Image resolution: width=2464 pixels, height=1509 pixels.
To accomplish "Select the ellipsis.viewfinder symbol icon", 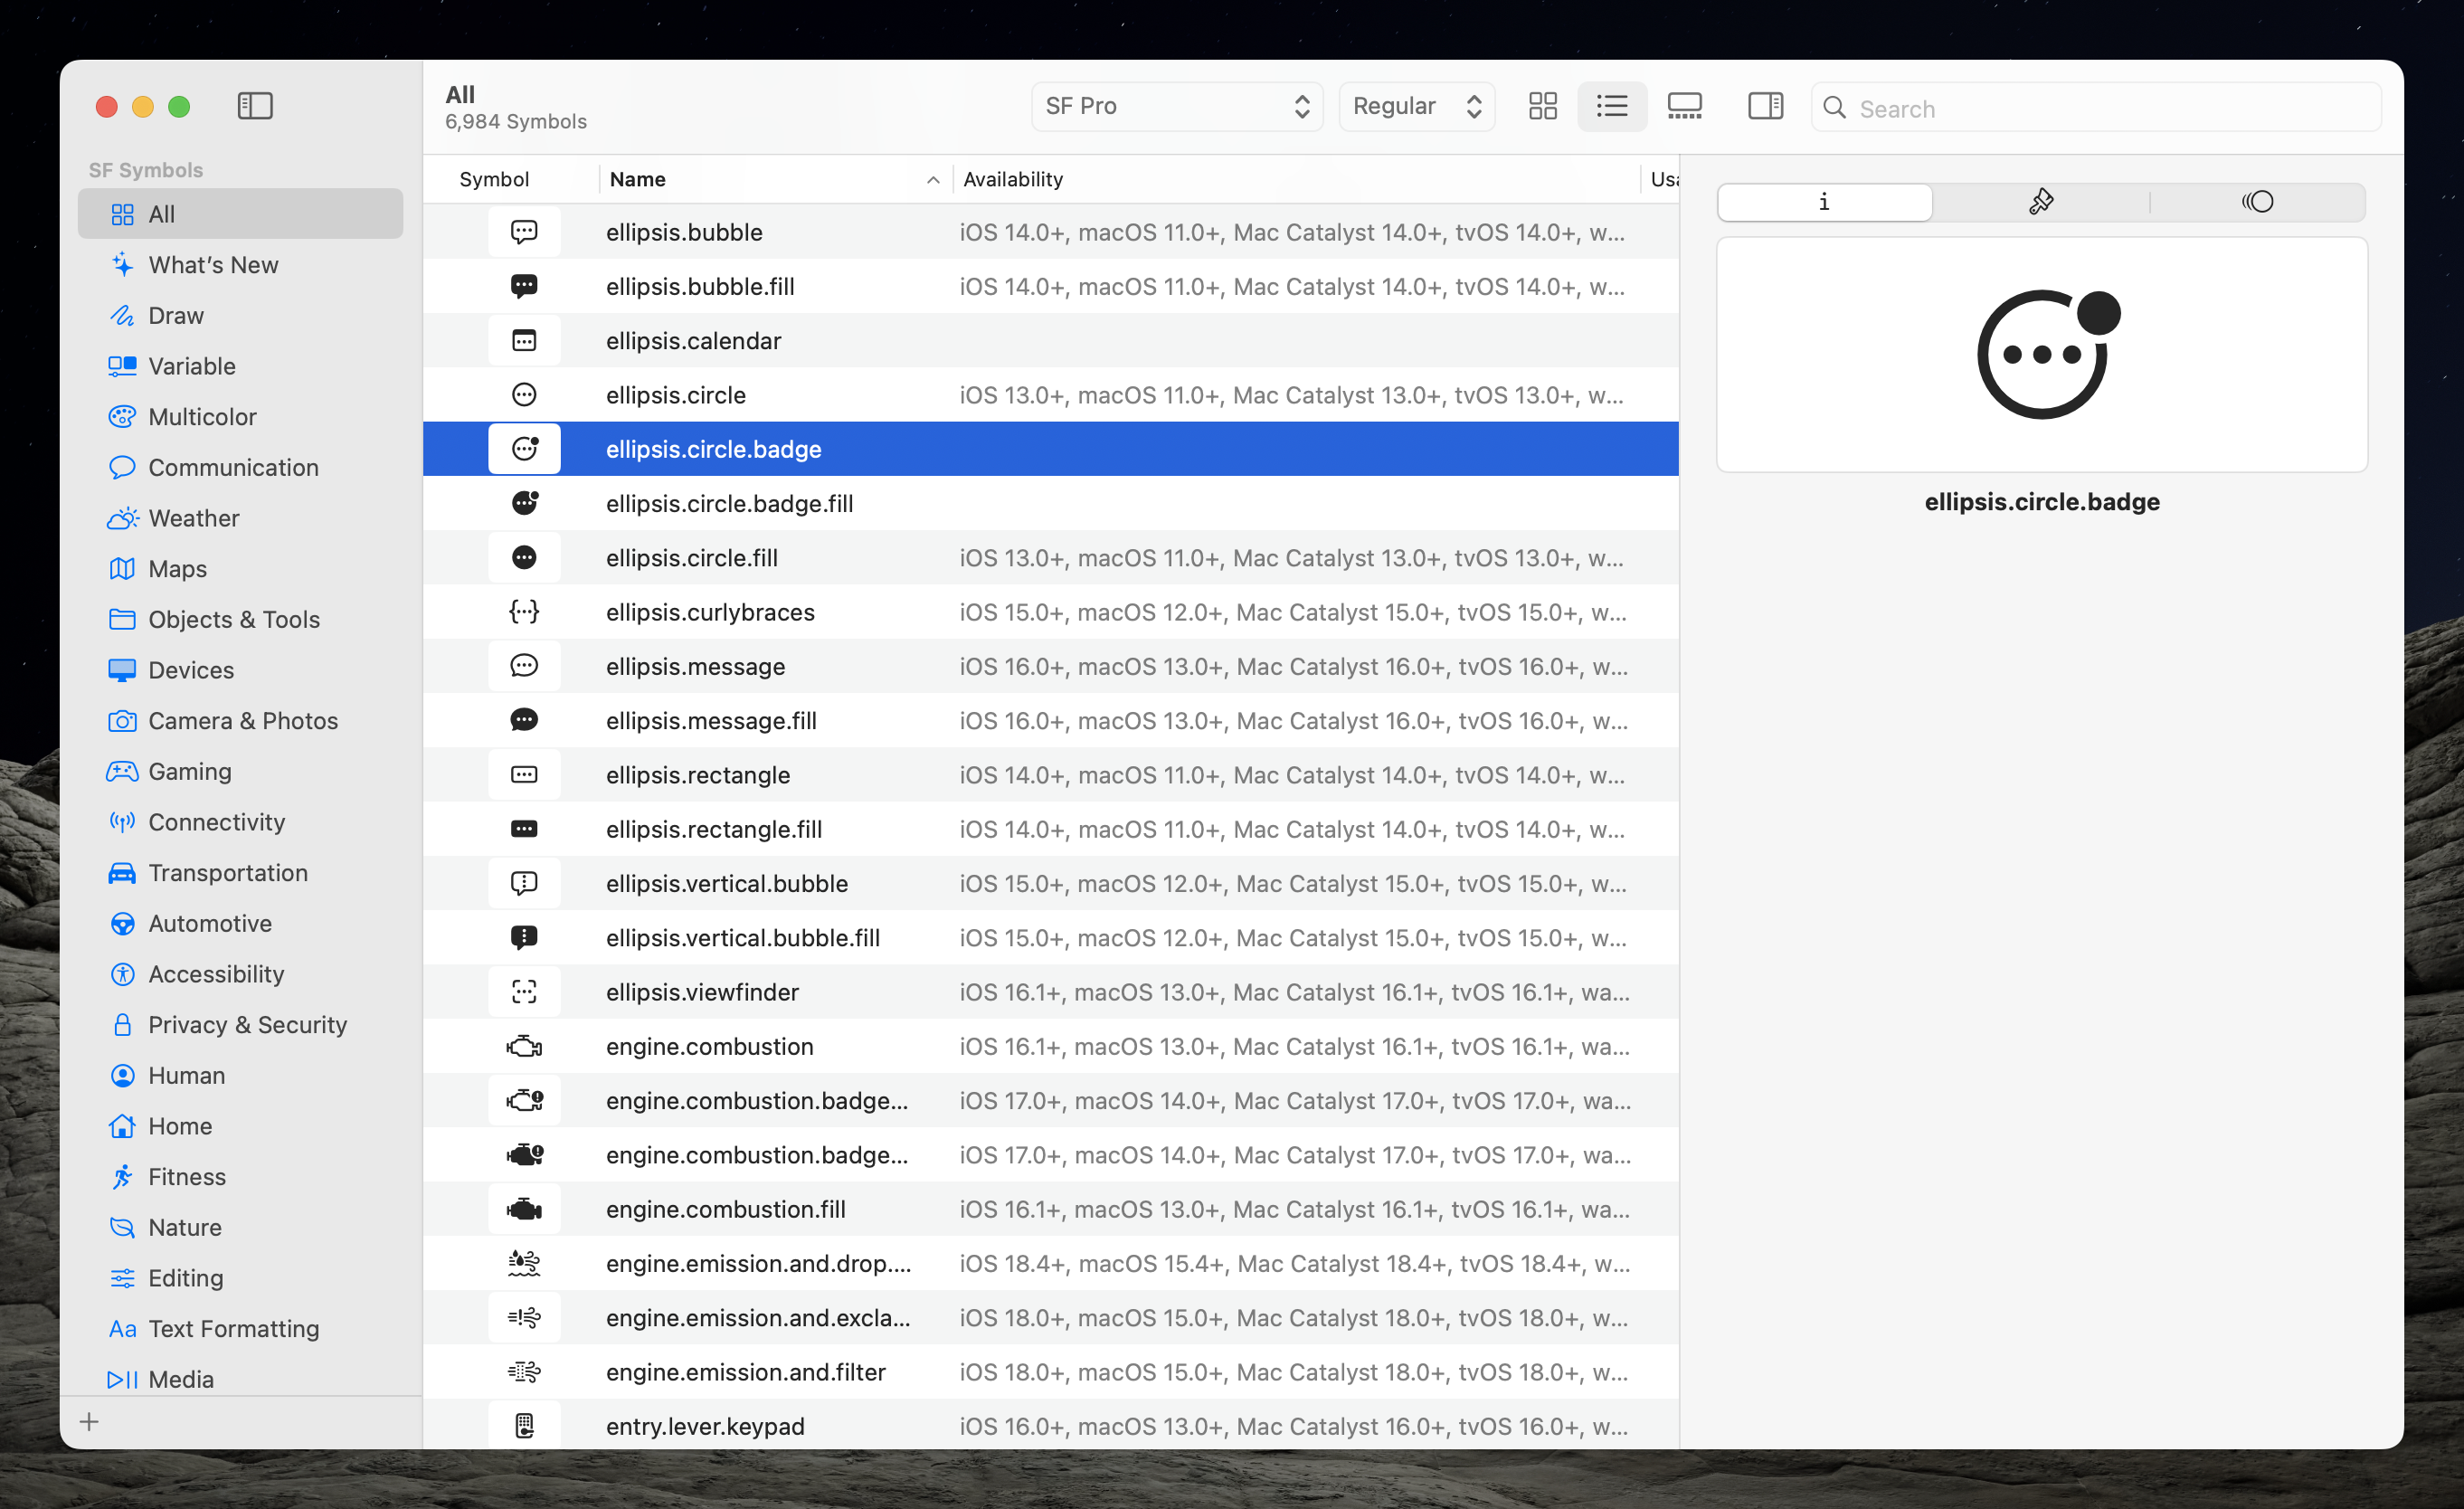I will [524, 992].
